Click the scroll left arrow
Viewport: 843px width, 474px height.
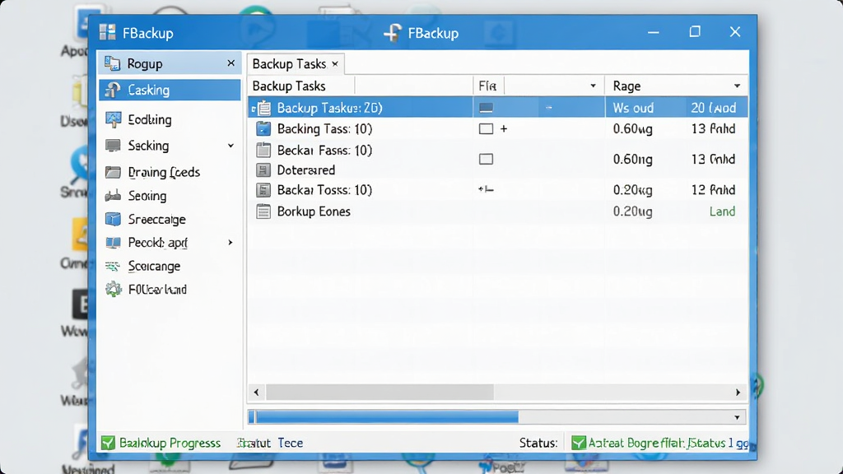point(257,393)
